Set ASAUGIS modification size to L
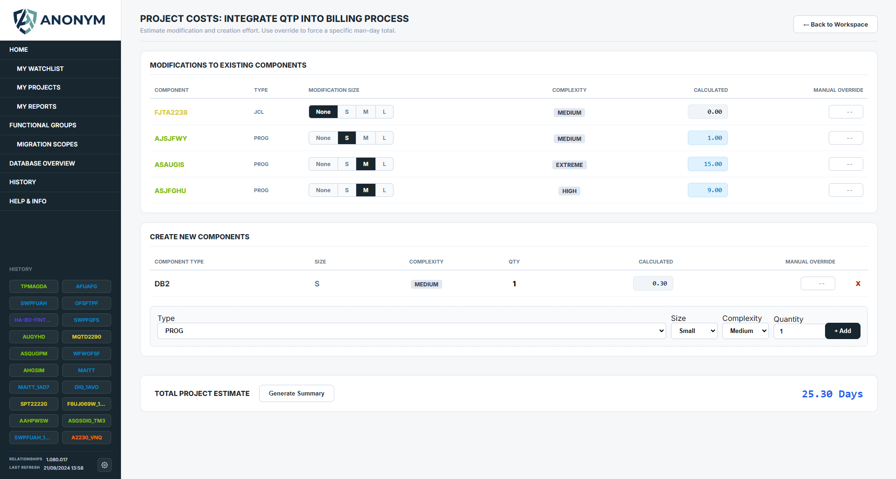Viewport: 896px width, 479px height. [384, 164]
